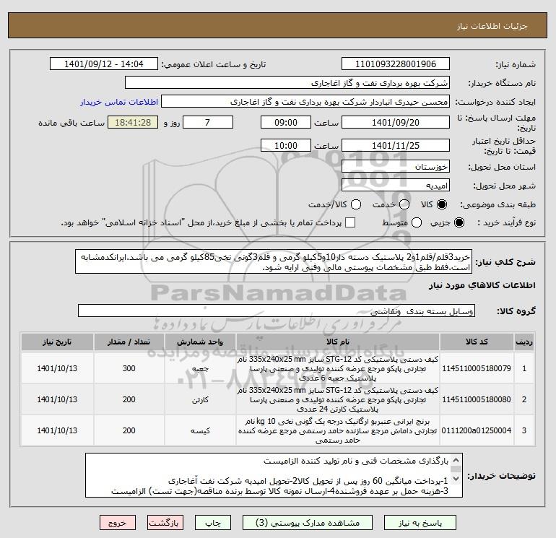Select the کالا/خدمت radio button
Image resolution: width=556 pixels, height=538 pixels.
(356, 204)
